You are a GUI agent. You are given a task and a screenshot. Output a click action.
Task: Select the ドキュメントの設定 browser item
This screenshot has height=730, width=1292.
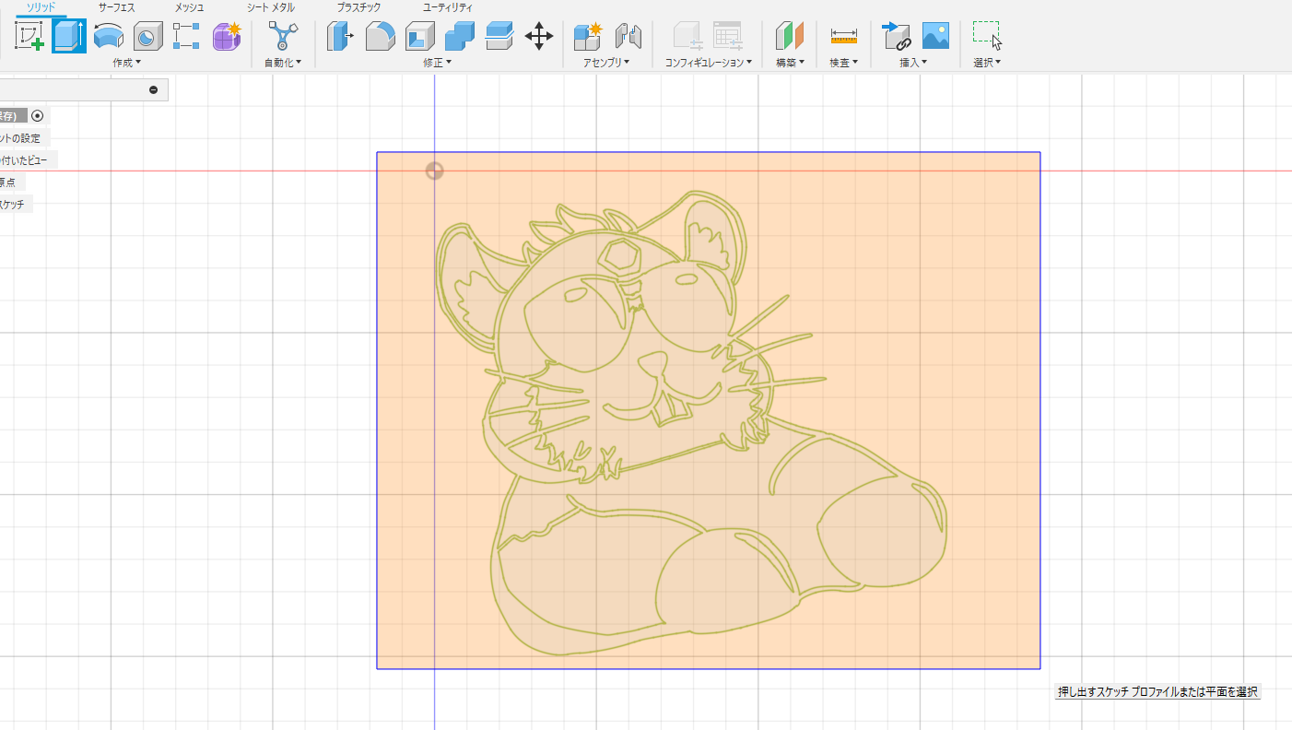20,138
